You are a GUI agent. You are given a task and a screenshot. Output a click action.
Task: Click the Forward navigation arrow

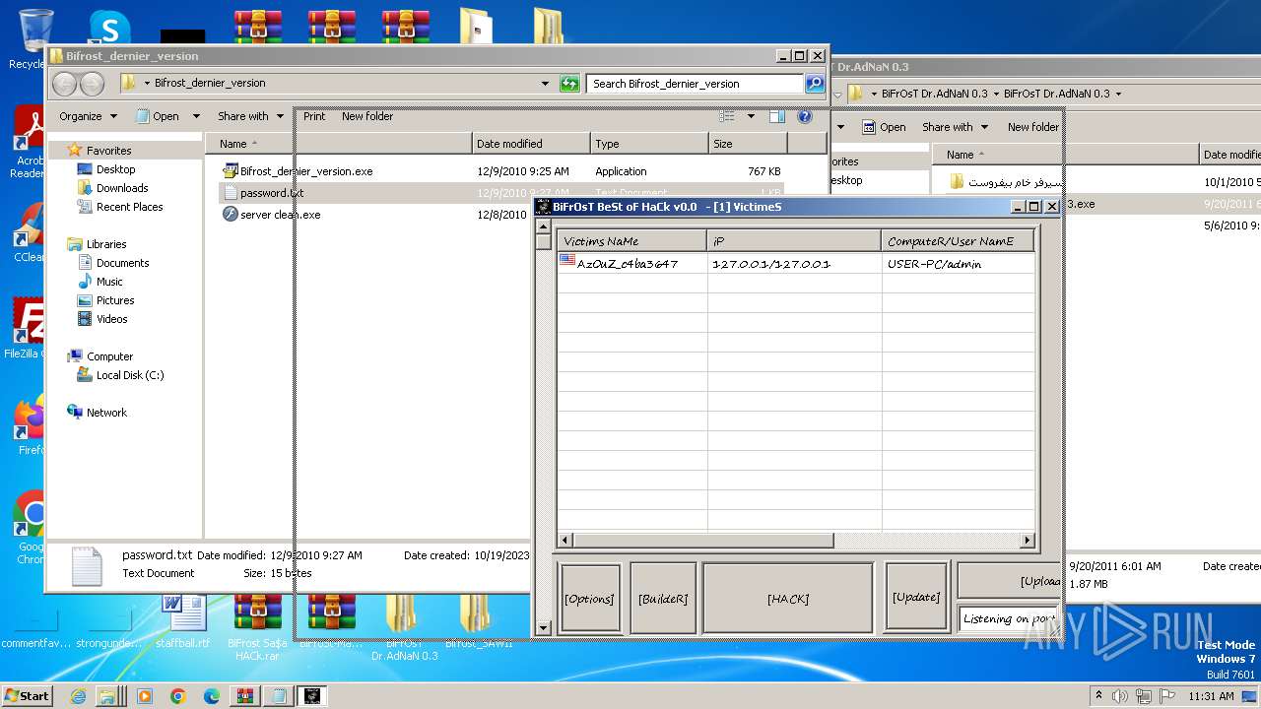(93, 84)
